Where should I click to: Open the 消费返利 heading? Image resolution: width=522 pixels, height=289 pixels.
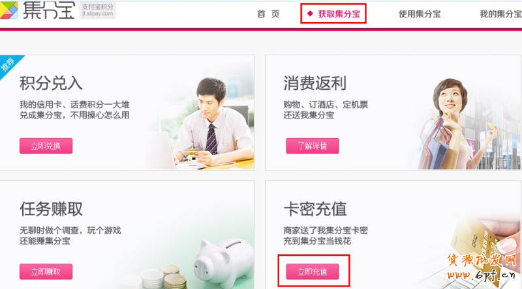tap(315, 83)
